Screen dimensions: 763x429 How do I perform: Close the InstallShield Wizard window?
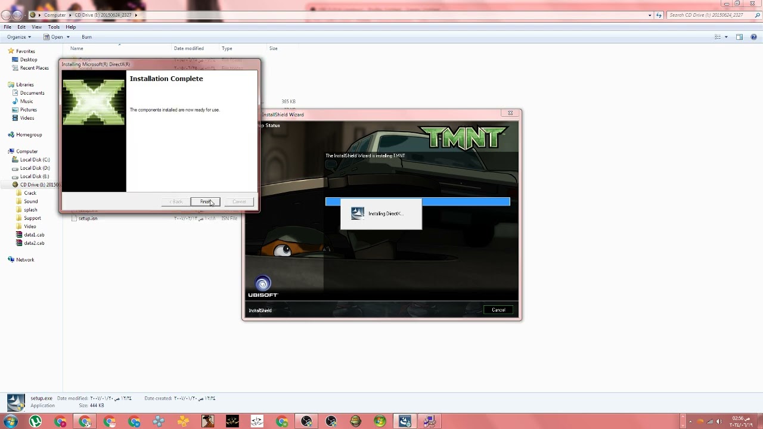click(x=510, y=113)
